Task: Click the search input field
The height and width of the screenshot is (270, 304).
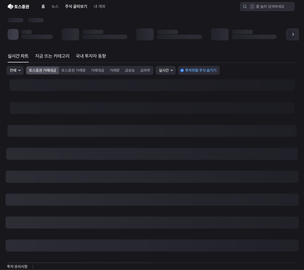Action: point(267,7)
